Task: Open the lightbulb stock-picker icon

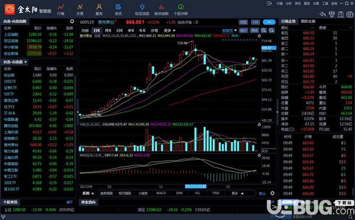Action: [x=142, y=9]
